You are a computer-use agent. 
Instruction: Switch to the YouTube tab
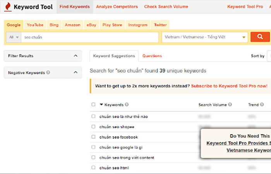pos(35,25)
